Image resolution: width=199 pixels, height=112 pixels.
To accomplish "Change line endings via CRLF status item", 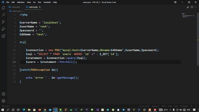I will click(170, 106).
